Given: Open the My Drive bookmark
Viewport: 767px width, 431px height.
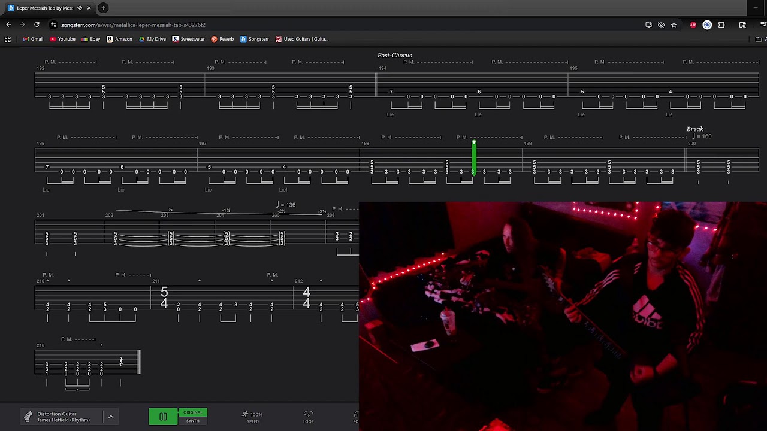Looking at the screenshot, I should (x=152, y=39).
